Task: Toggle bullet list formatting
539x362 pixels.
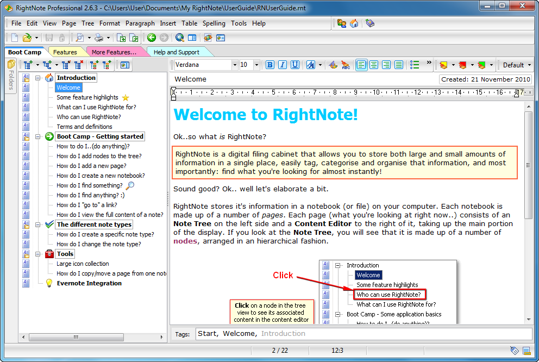Action: click(415, 65)
